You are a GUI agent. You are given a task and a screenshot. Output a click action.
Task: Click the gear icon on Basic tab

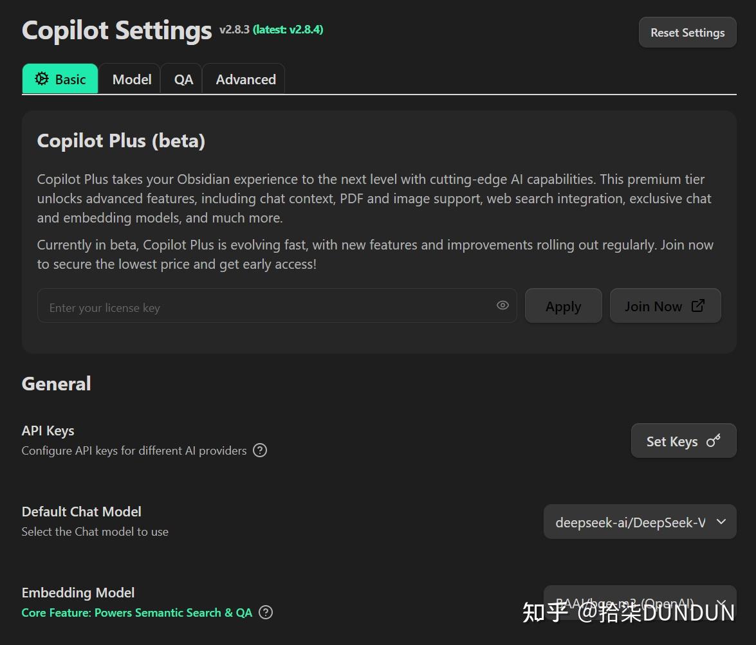[x=42, y=79]
